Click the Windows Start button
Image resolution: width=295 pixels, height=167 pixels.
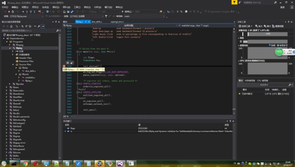pos(4,163)
